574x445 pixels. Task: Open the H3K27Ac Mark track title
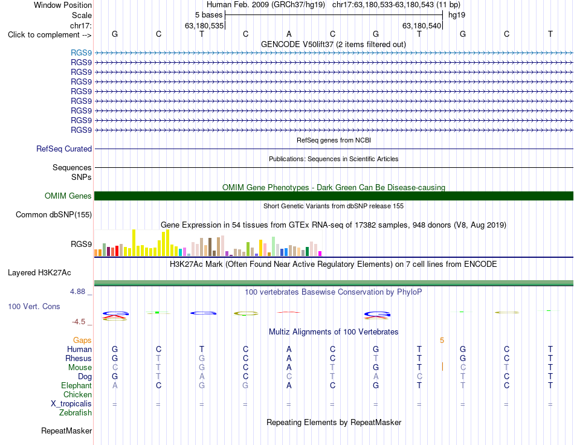point(334,264)
